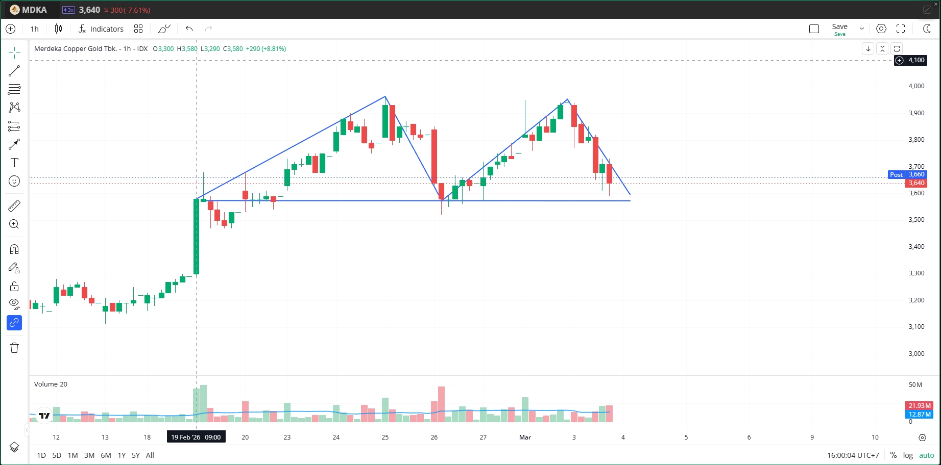This screenshot has width=941, height=465.
Task: Click the edit icon in MDKA header
Action: pos(927,10)
